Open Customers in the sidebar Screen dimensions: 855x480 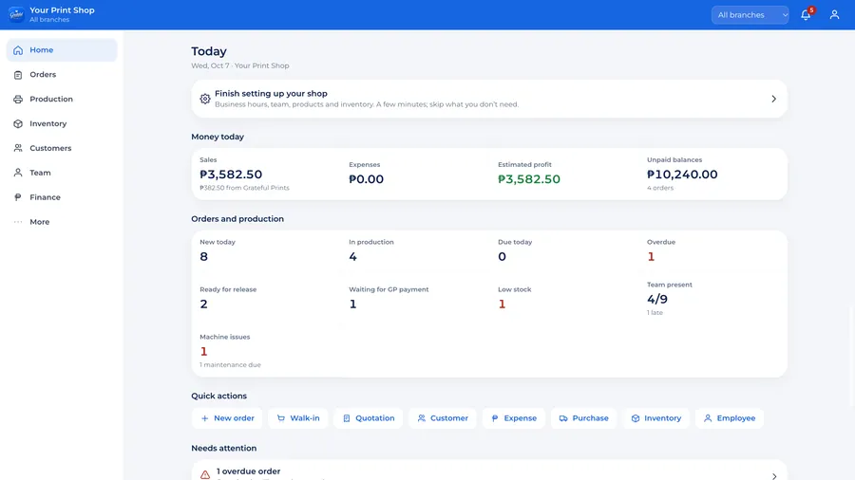pyautogui.click(x=62, y=148)
